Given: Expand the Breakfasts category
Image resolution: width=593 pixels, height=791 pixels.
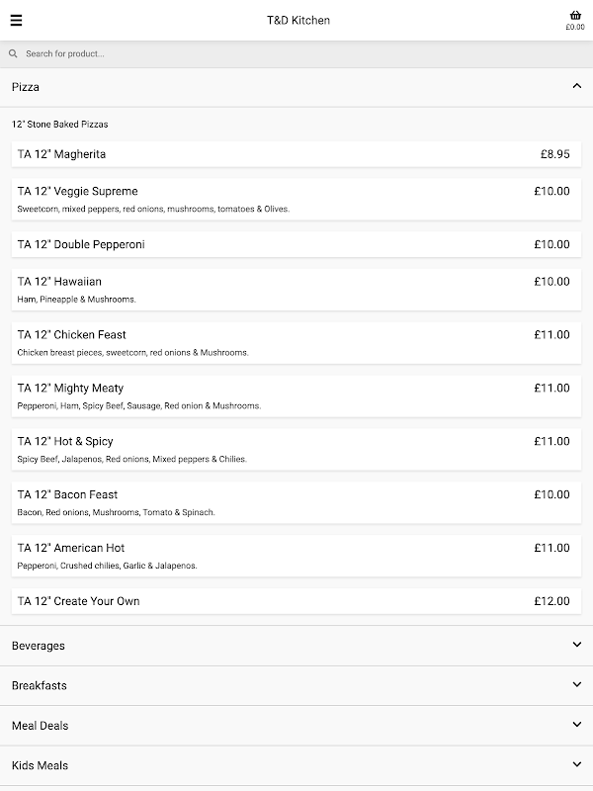Looking at the screenshot, I should (x=577, y=685).
